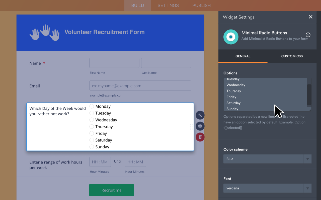Open the SETTINGS section
The image size is (321, 200).
168,5
